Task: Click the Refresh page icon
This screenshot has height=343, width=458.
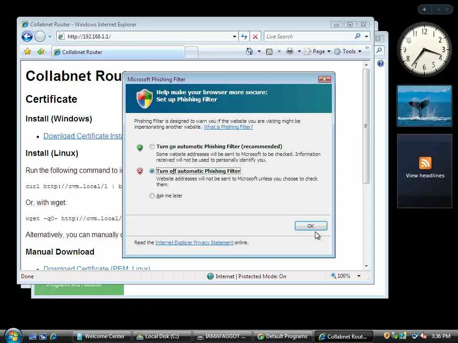Action: (244, 37)
